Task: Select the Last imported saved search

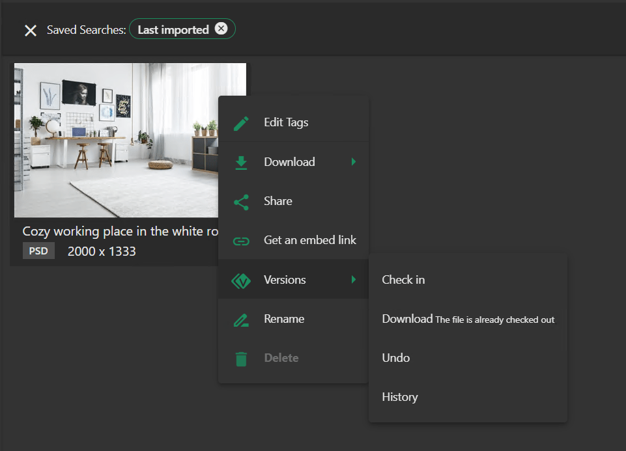Action: point(173,29)
